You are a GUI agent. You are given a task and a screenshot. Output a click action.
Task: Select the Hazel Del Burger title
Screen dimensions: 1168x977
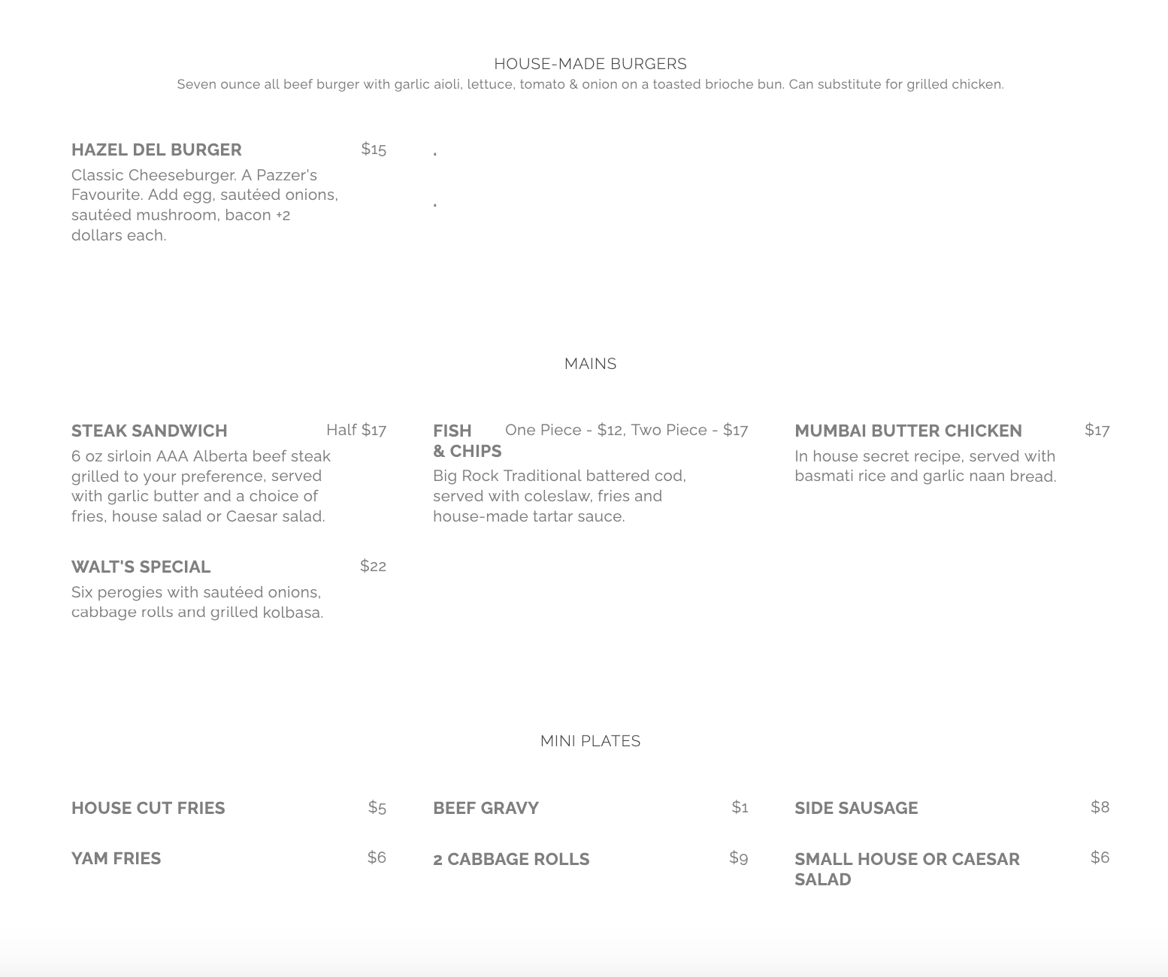tap(156, 150)
